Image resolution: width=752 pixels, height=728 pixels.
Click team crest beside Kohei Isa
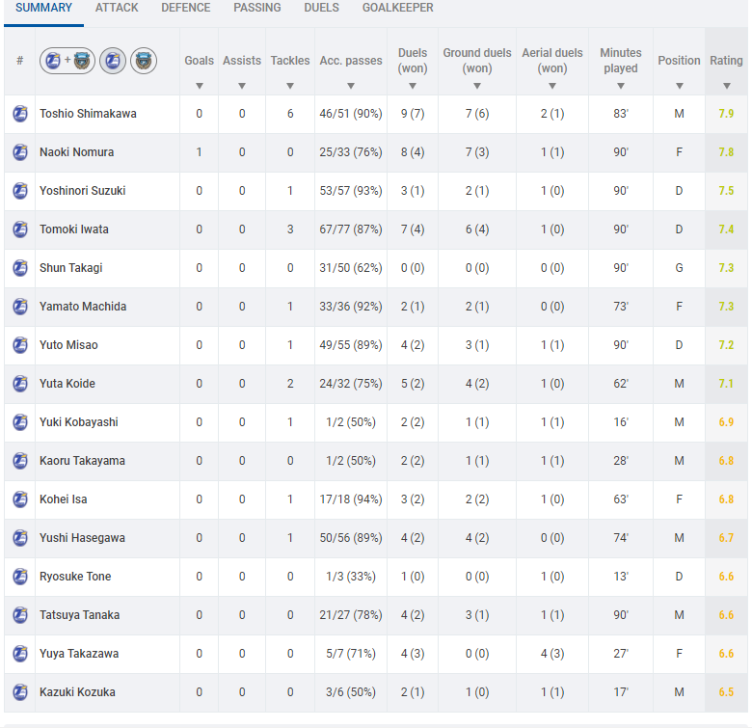tap(19, 499)
